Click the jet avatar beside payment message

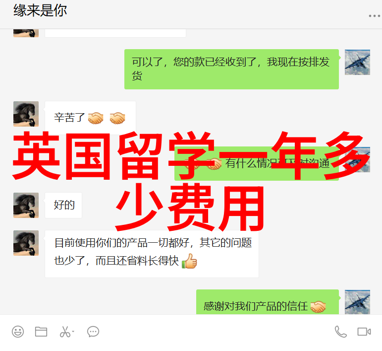coord(357,62)
